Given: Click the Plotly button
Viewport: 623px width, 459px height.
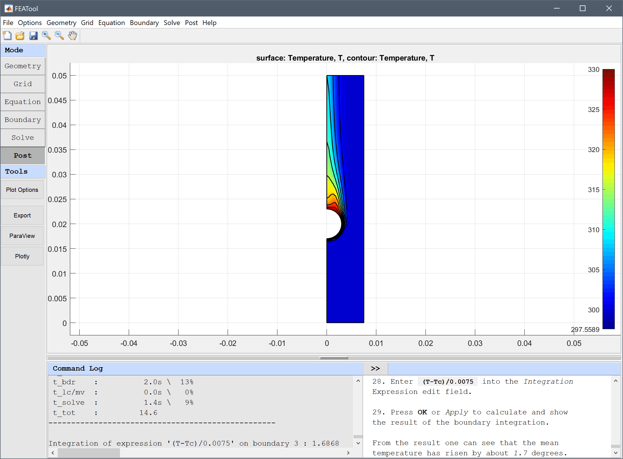Looking at the screenshot, I should (22, 256).
